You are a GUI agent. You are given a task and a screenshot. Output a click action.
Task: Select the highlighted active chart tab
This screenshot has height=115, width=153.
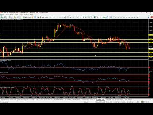(x=100, y=100)
